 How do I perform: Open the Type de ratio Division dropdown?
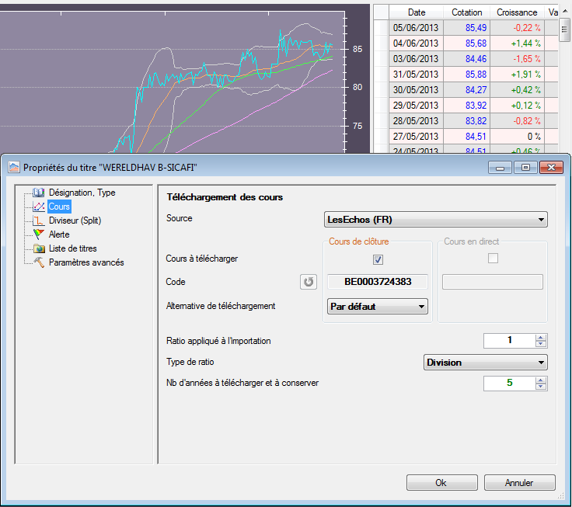tap(486, 363)
